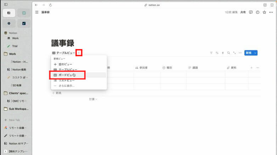
Task: Open the filter icon in database toolbar
Action: 211,53
